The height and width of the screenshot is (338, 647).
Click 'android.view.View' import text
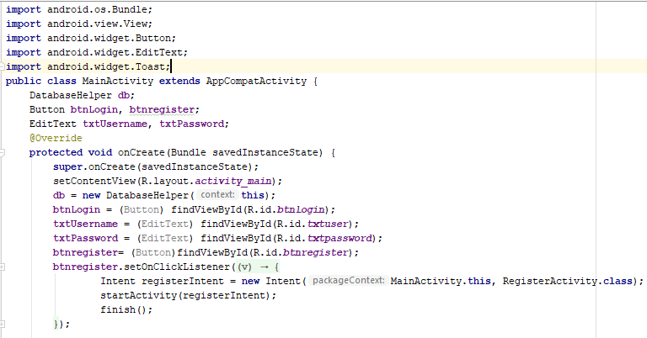tap(97, 24)
